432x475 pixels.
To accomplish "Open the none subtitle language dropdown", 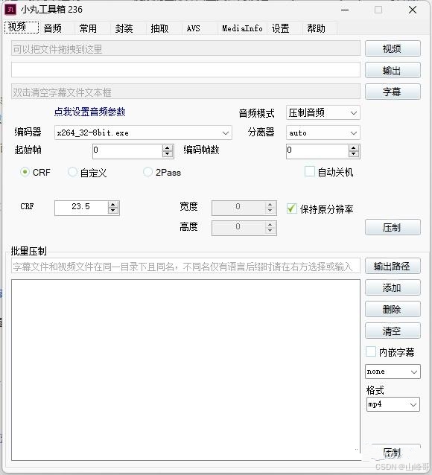I will (393, 372).
